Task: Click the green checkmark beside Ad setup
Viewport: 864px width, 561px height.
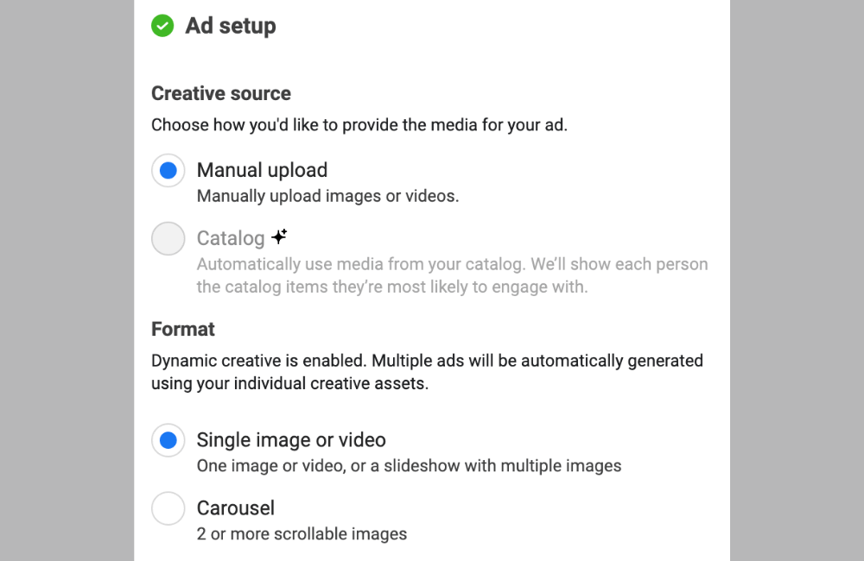Action: [162, 26]
